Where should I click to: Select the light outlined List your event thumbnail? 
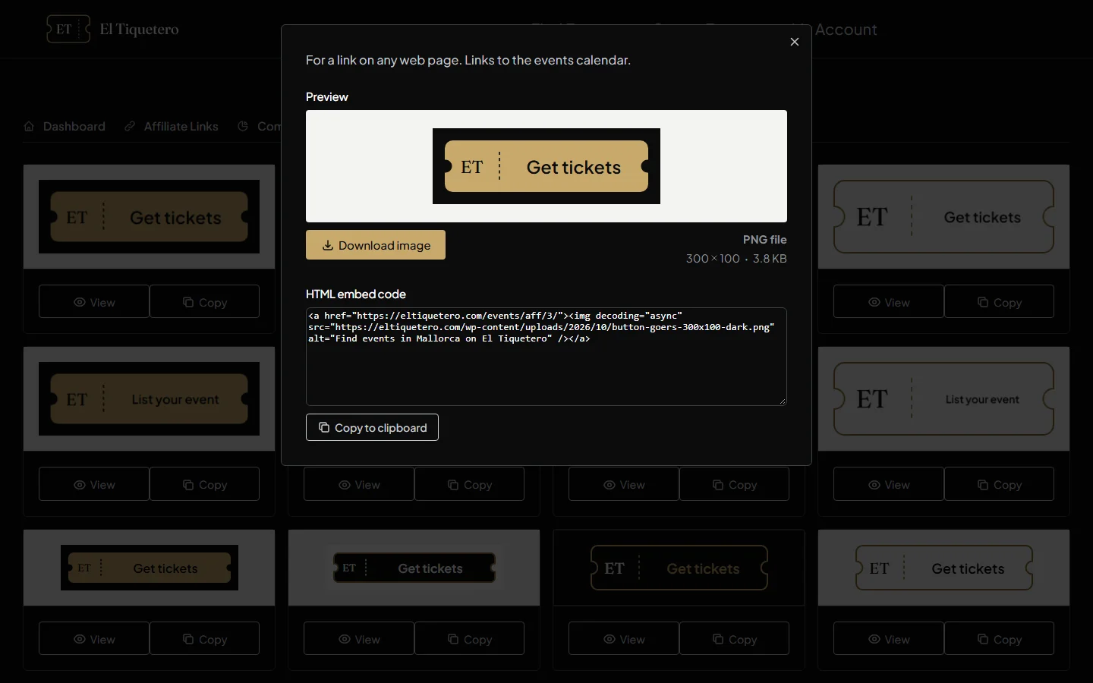tap(943, 399)
